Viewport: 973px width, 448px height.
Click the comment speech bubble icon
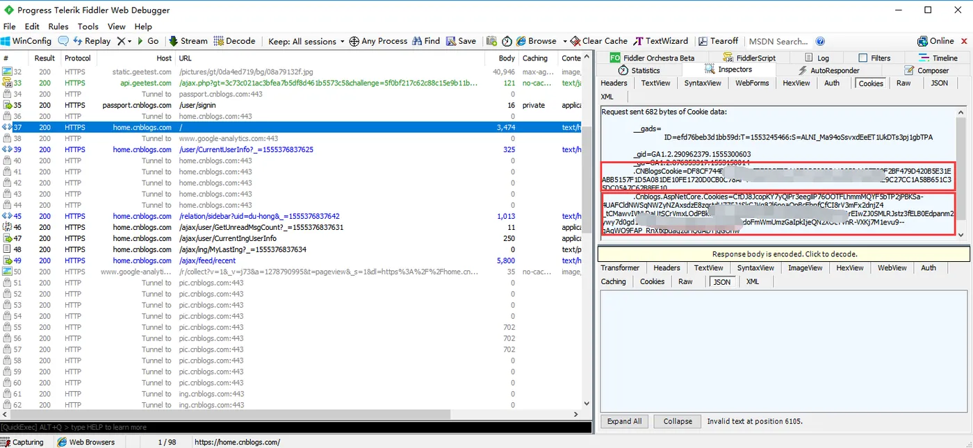(64, 41)
